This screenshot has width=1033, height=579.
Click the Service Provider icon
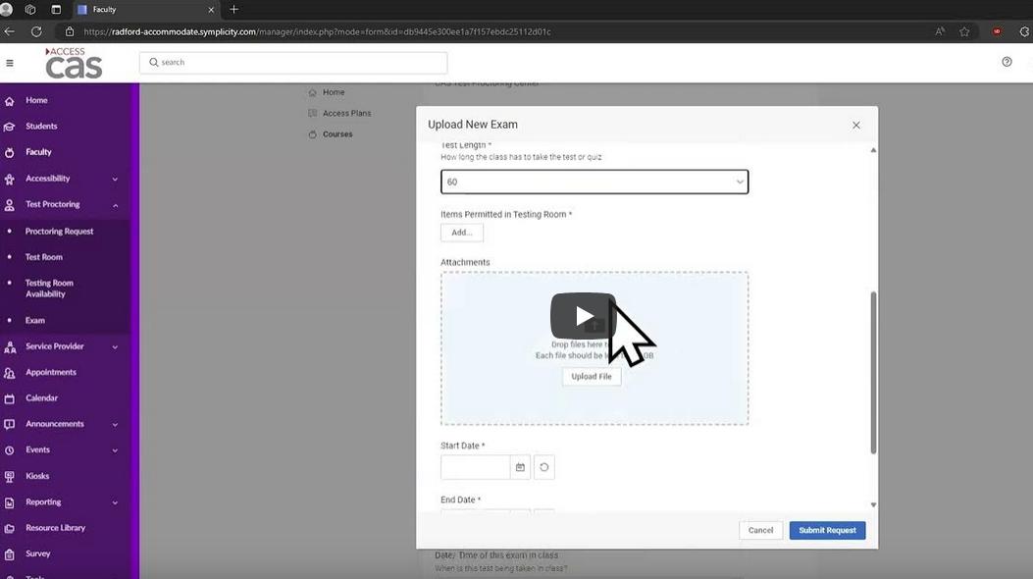click(9, 346)
